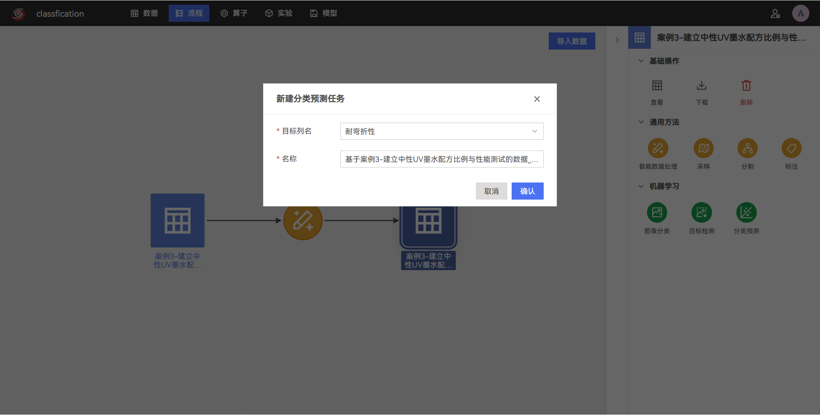The height and width of the screenshot is (415, 820).
Task: Click the dataset table icon in panel header
Action: [x=639, y=38]
